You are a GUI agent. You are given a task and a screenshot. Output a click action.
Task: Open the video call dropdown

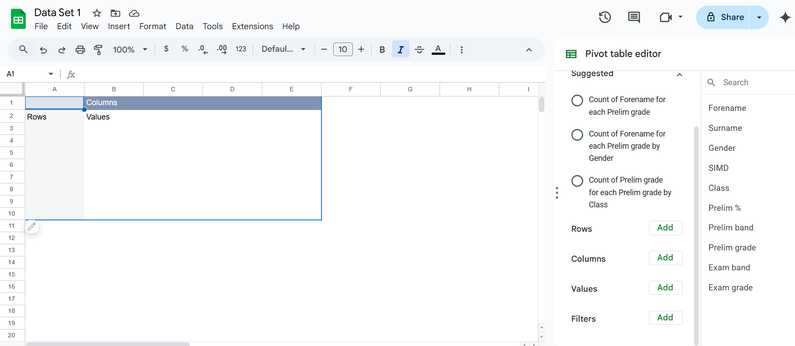[x=680, y=17]
